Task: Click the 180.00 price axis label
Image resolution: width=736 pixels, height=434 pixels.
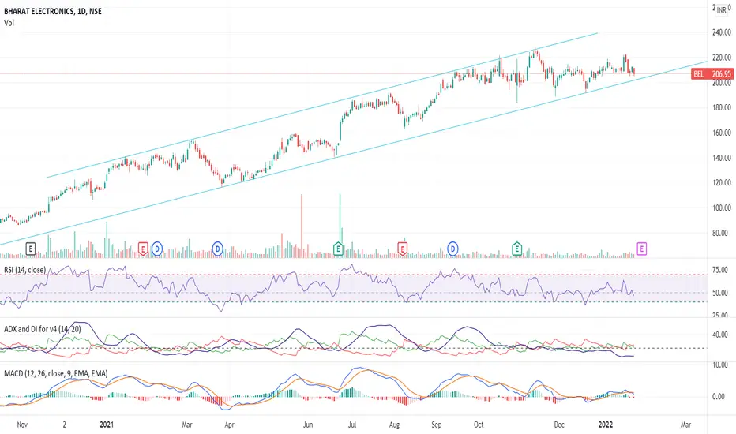Action: point(722,107)
